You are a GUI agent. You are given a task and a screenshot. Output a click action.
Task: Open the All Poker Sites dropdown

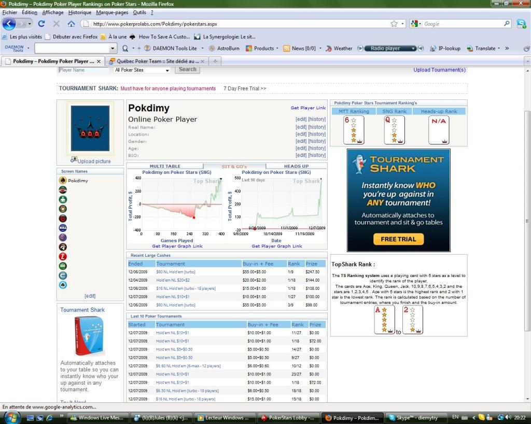(x=142, y=70)
